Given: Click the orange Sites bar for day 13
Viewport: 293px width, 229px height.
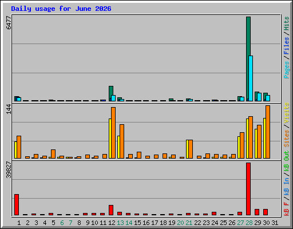Looking at the screenshot, I should pos(122,141).
